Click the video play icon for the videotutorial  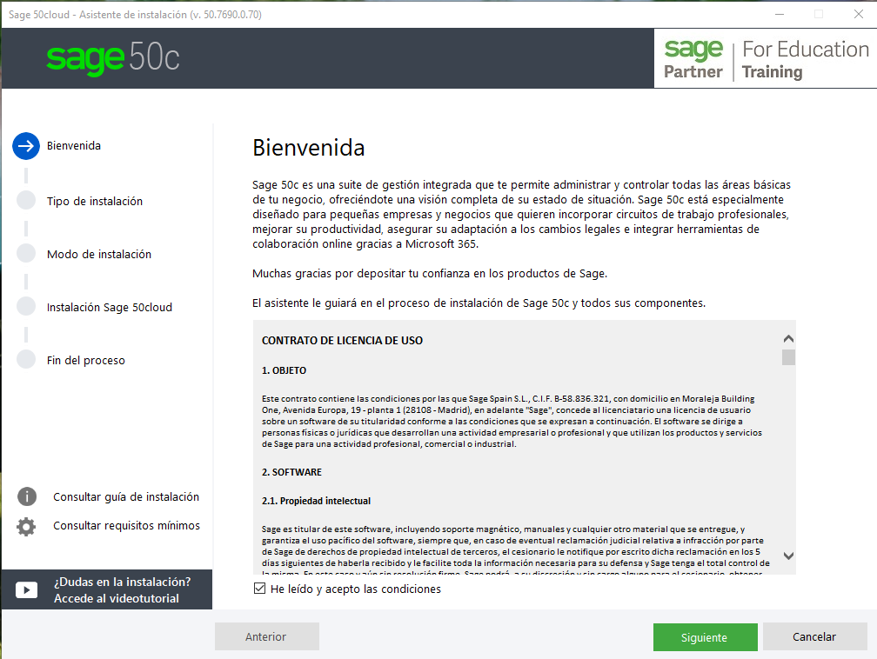(x=27, y=589)
